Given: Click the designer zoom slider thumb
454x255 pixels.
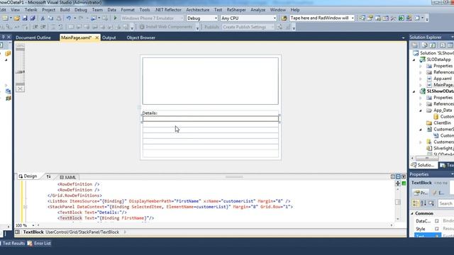Looking at the screenshot, I should tap(20, 72).
